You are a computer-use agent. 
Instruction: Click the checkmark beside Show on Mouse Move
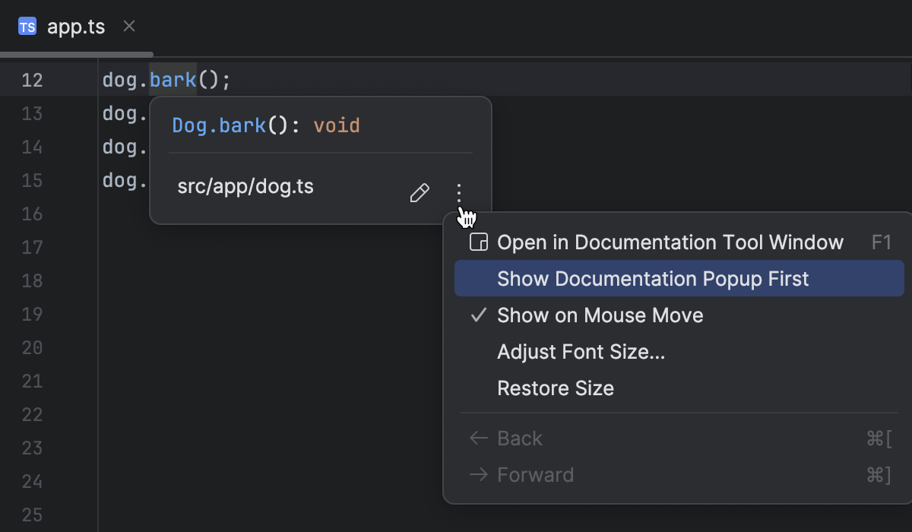[477, 315]
